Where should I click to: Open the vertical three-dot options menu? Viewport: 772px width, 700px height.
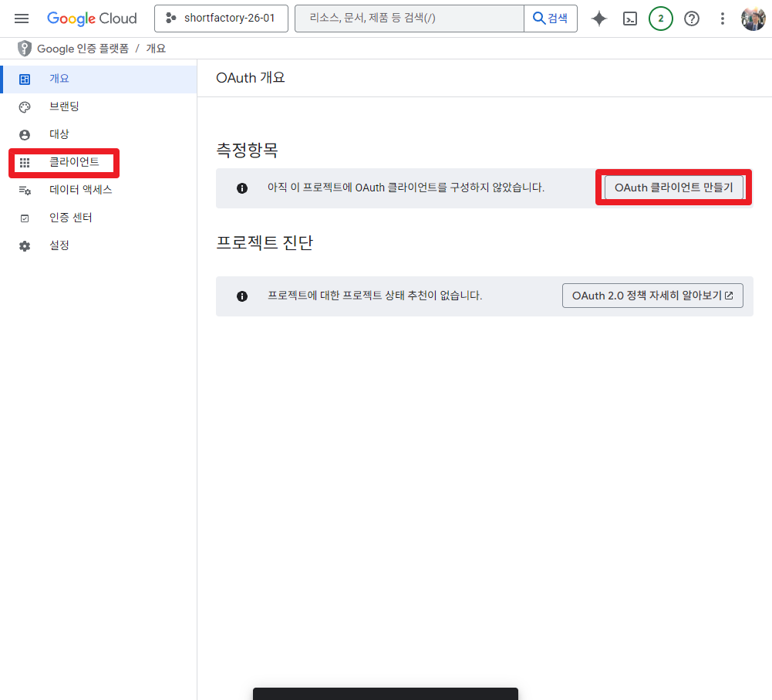722,19
